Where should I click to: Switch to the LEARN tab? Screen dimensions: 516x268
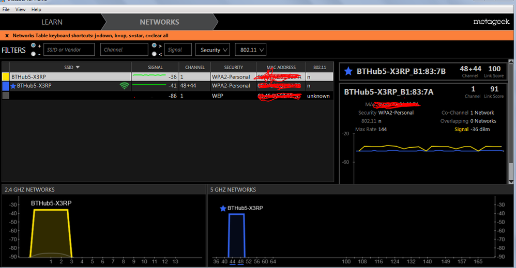point(52,22)
